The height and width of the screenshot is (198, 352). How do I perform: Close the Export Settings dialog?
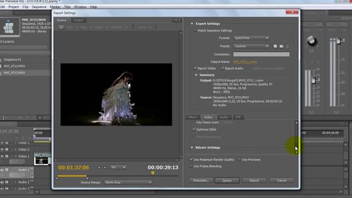292,12
